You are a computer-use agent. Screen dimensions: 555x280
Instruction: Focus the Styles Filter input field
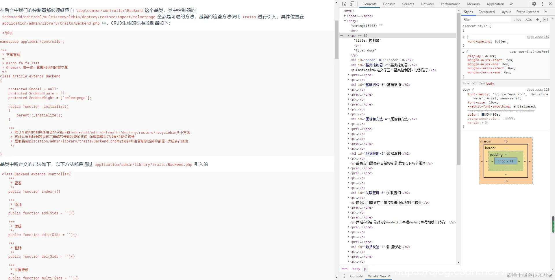point(486,19)
